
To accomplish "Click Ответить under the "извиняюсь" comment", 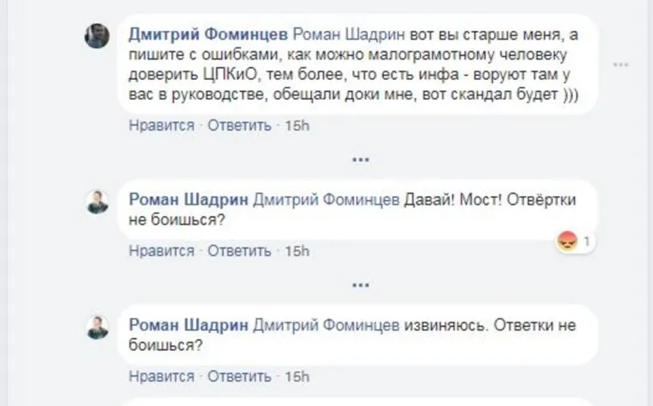I will coord(239,376).
